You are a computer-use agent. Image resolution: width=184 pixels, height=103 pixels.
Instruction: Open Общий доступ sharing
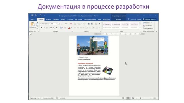click(x=149, y=19)
